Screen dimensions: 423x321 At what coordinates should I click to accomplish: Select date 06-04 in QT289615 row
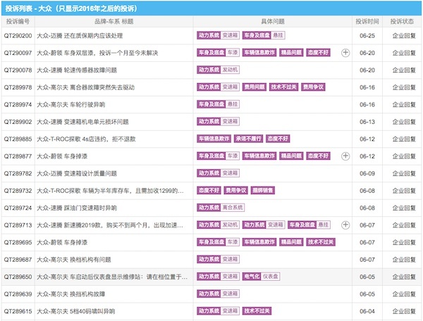pos(367,311)
